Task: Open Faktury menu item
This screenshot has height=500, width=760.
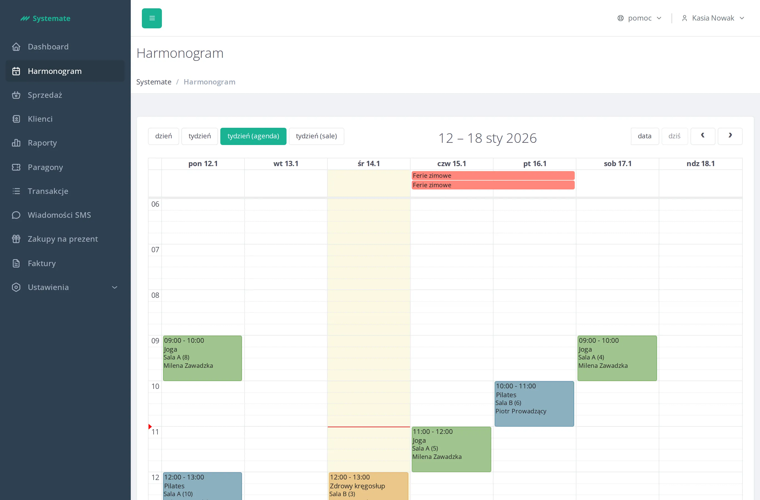Action: (65, 263)
